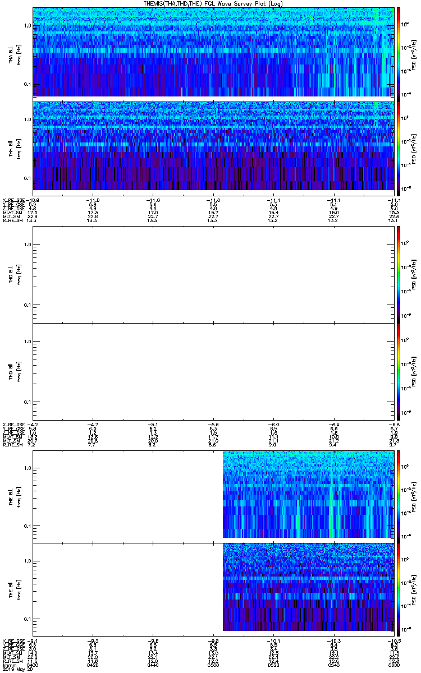
Task: Click the bright green vertical burst in THE B-perpendicular
Action: point(332,495)
